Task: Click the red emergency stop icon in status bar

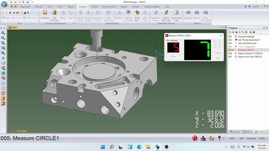Action: 195,138
